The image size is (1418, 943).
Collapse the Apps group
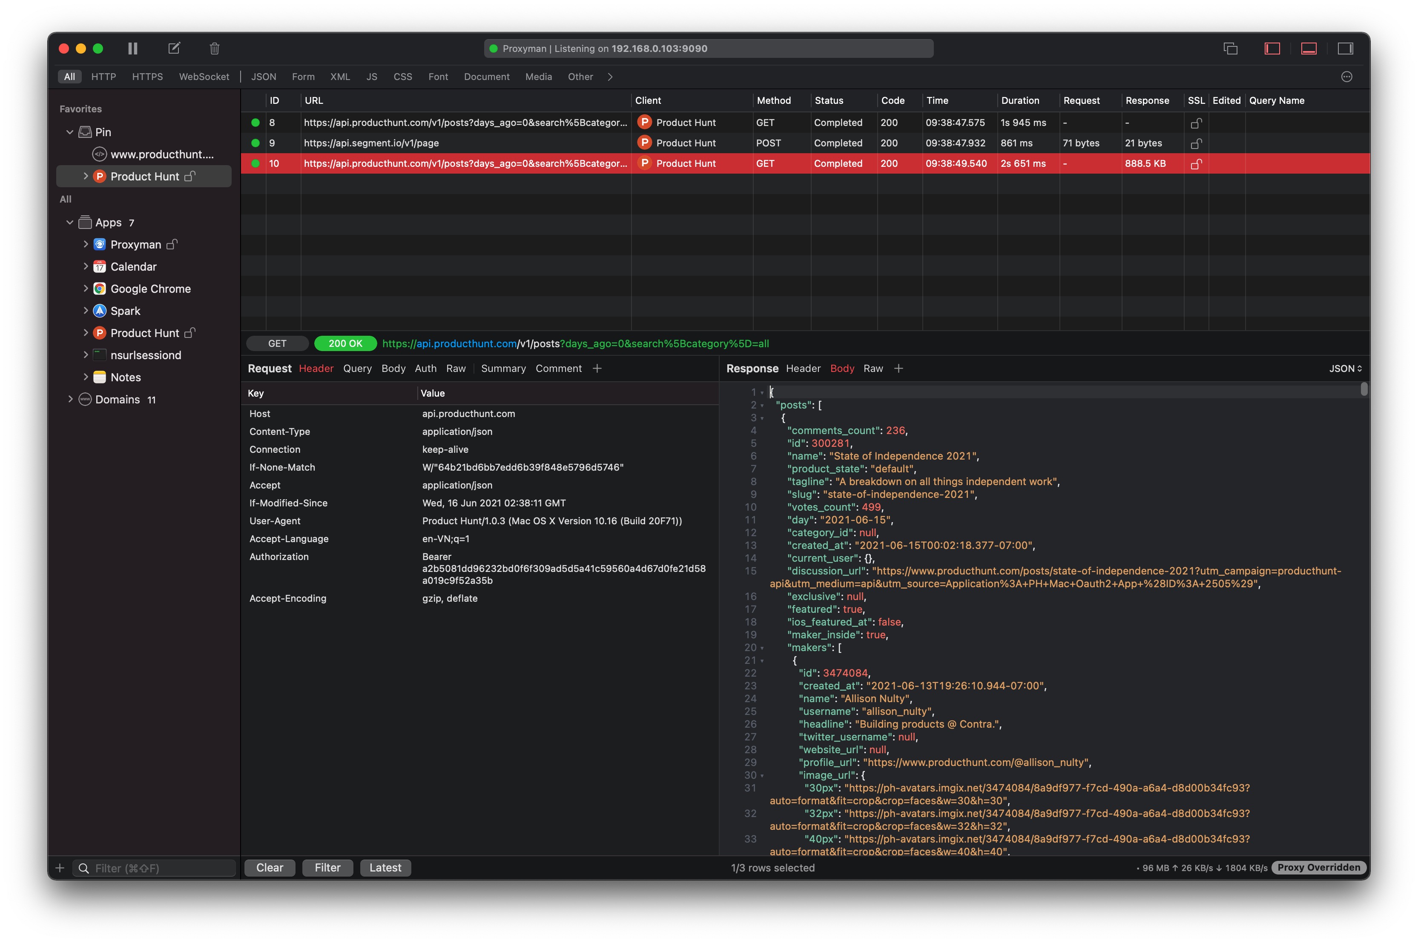coord(70,222)
